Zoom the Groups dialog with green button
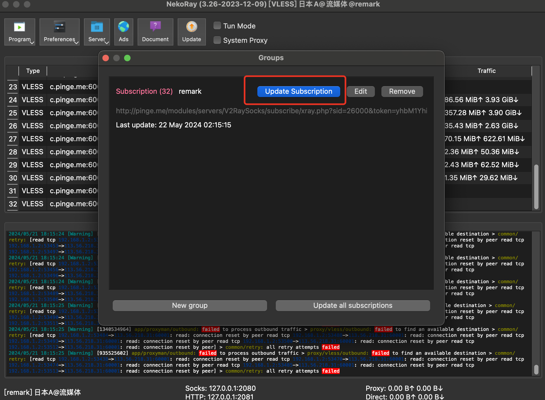The image size is (545, 400). (127, 58)
